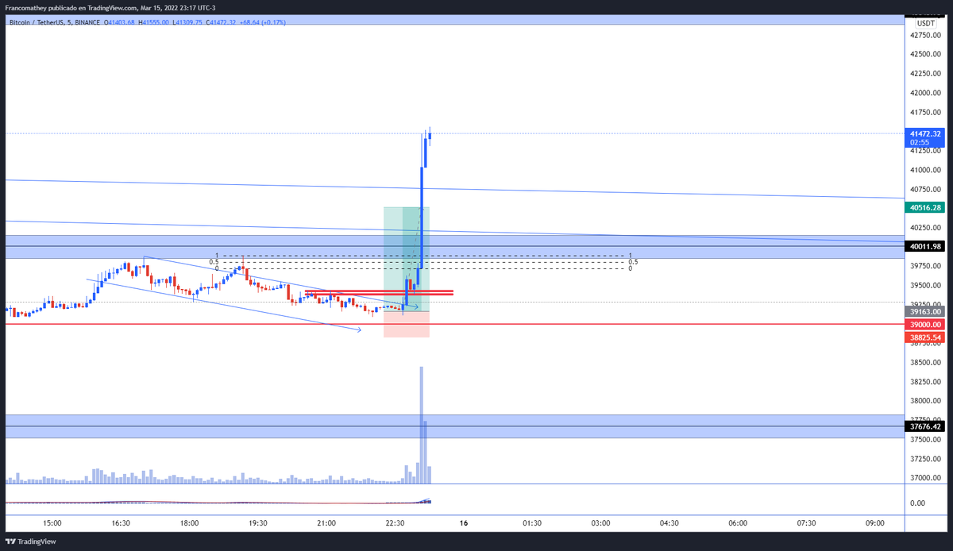Image resolution: width=953 pixels, height=551 pixels.
Task: Click the 19:30 time axis label
Action: point(257,523)
